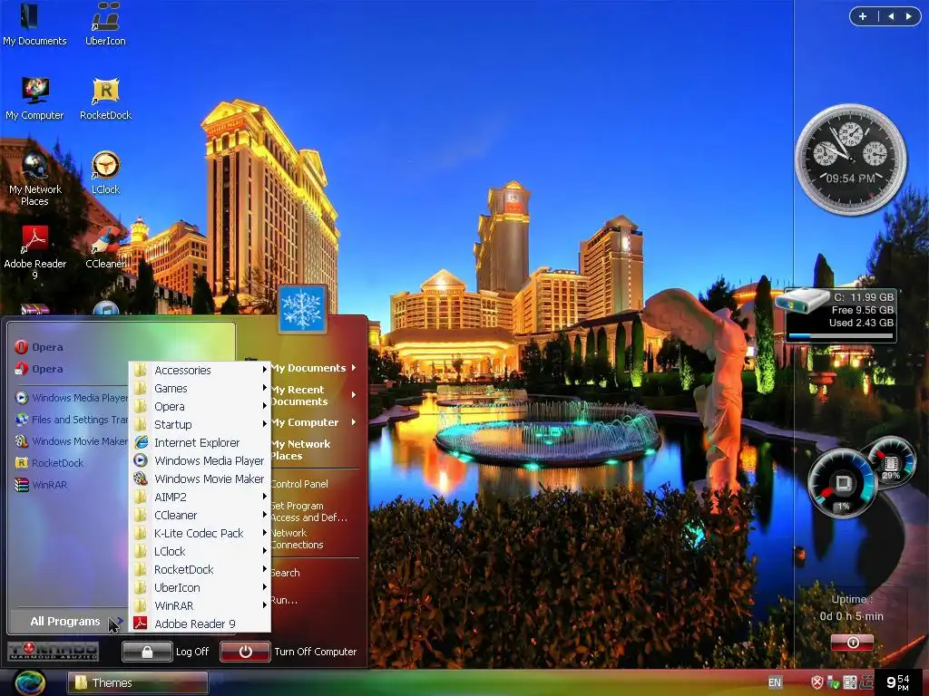Image resolution: width=929 pixels, height=696 pixels.
Task: Expand My Recent Documents submenu
Action: click(x=315, y=395)
